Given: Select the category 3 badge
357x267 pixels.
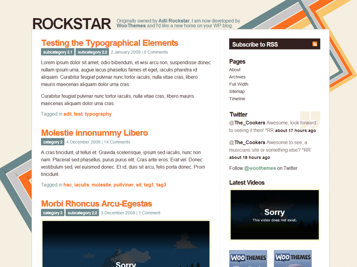Looking at the screenshot, I should click(x=52, y=213).
